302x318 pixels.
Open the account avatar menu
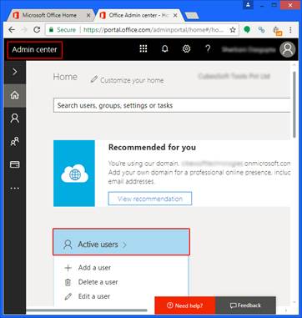click(288, 49)
